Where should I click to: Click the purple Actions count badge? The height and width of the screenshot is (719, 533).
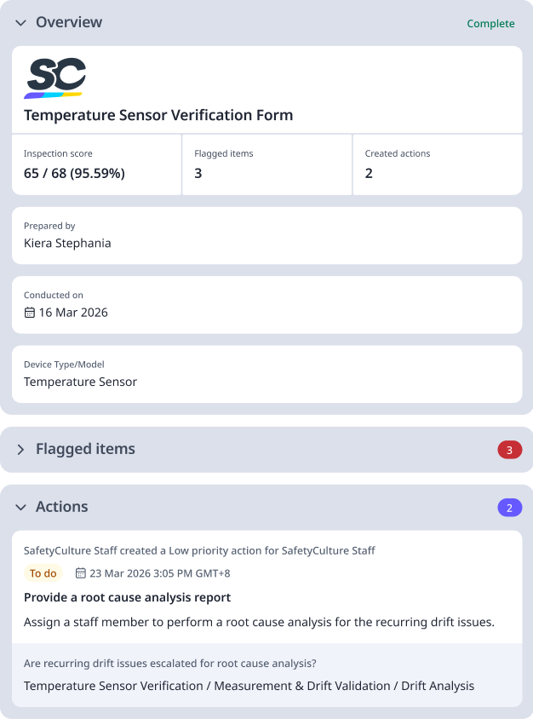click(x=509, y=506)
